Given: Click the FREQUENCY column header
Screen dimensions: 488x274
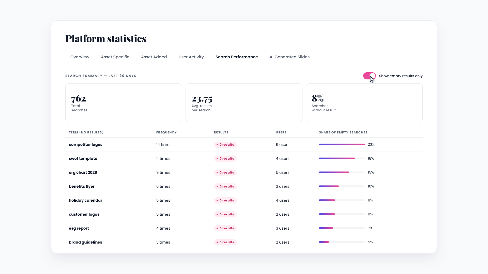Looking at the screenshot, I should coord(166,132).
